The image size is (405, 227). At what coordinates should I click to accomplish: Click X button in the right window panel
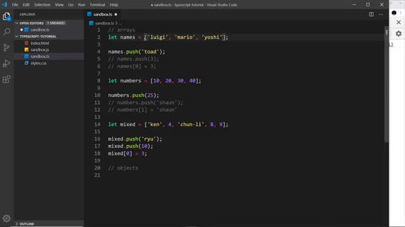[399, 23]
